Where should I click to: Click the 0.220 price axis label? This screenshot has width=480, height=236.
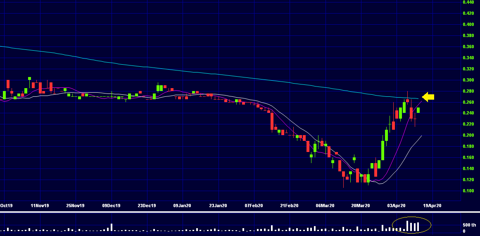coord(469,124)
